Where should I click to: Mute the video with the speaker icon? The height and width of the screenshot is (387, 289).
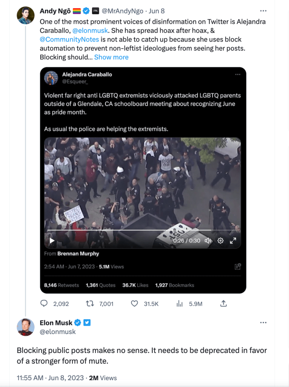[x=208, y=241]
